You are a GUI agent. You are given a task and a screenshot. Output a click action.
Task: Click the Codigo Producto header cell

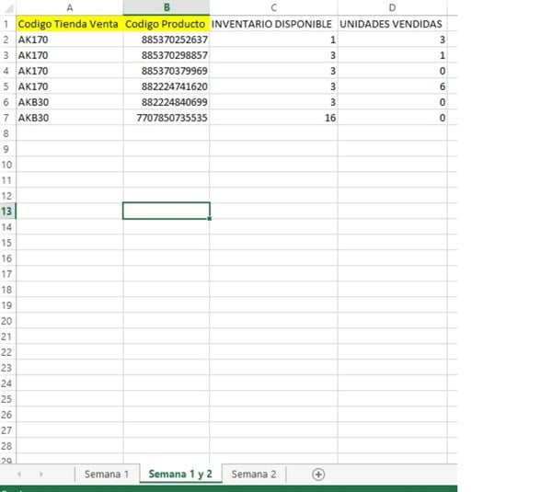tap(167, 24)
